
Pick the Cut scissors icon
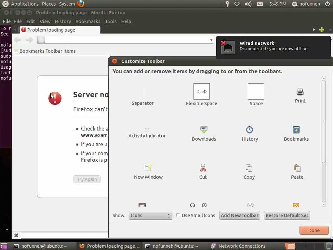(203, 168)
